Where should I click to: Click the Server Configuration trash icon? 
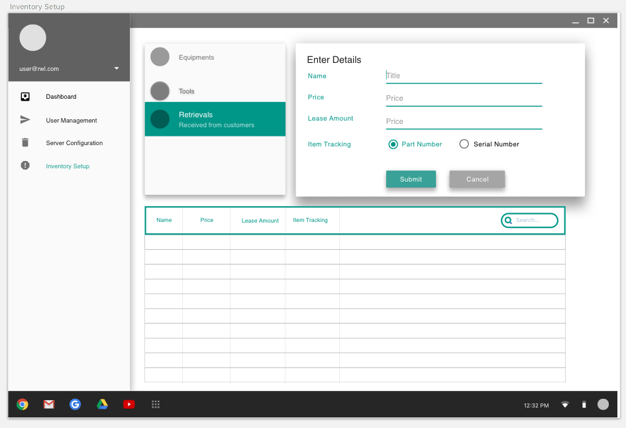click(x=25, y=142)
